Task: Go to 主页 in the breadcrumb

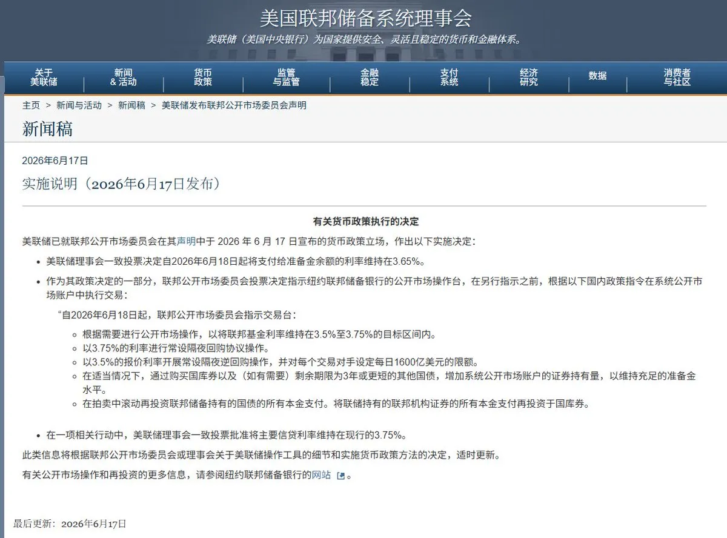Action: tap(31, 105)
